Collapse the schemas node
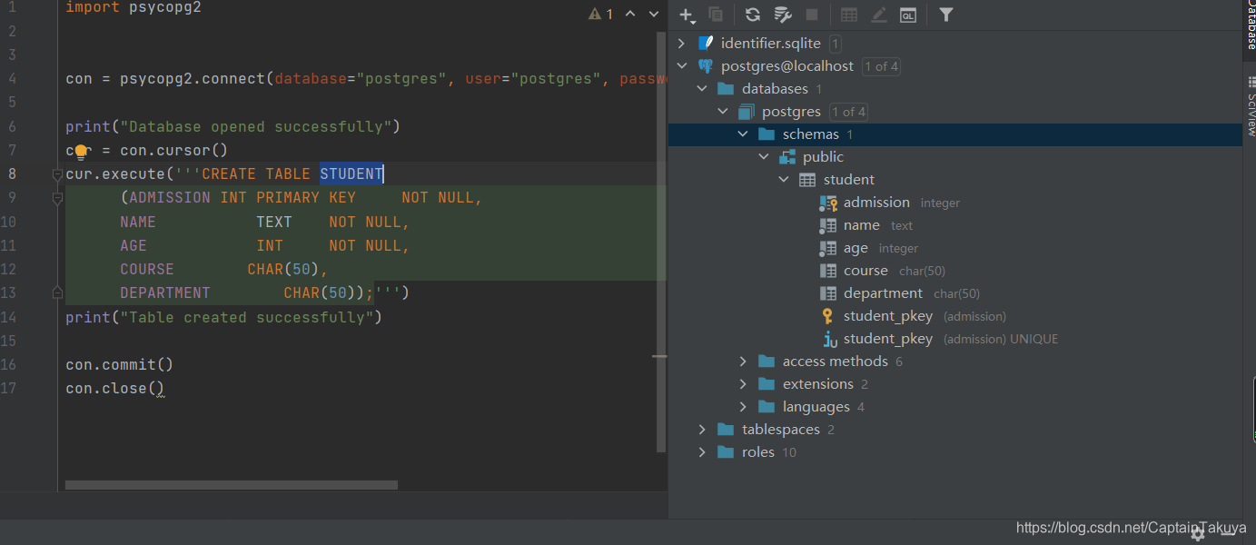 pyautogui.click(x=743, y=134)
